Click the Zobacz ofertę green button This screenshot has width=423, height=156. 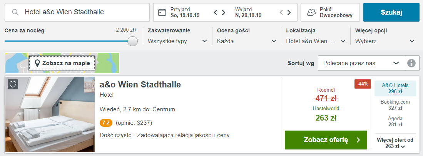(x=326, y=140)
